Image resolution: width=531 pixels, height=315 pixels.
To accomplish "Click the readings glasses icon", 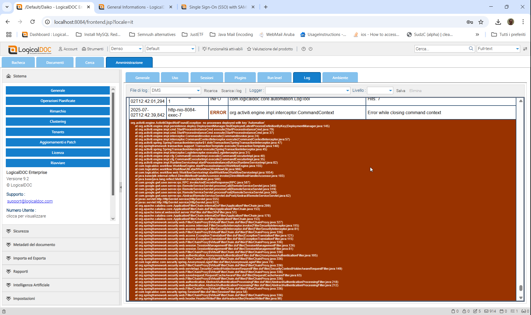I will (524, 311).
